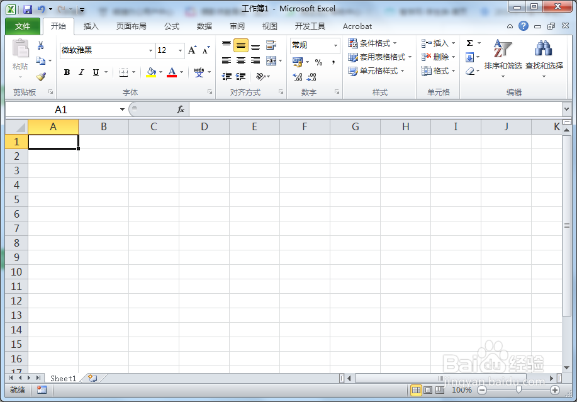Switch to Page Break Preview in status bar
Image resolution: width=577 pixels, height=402 pixels.
coord(439,390)
